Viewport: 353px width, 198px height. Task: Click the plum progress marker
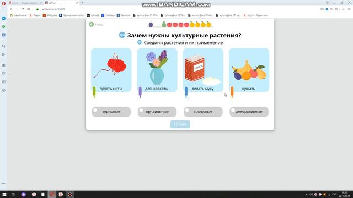coord(151,24)
